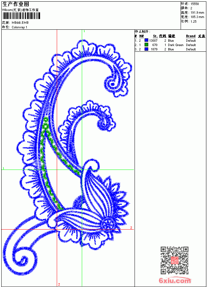Click the QR code in the lower right
The width and height of the screenshot is (207, 287).
[174, 260]
